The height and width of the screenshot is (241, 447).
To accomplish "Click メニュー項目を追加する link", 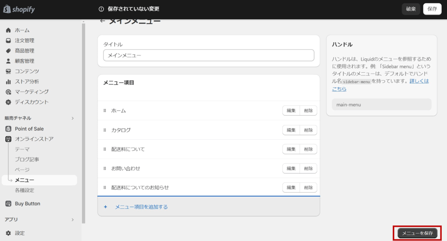I will (141, 207).
